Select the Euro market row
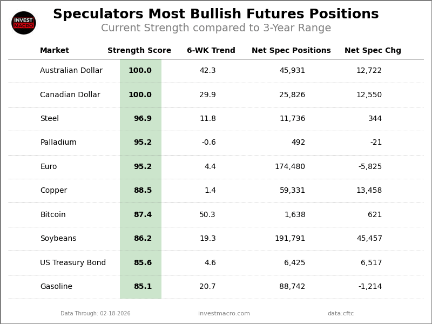Image resolution: width=432 pixels, height=324 pixels. (49, 167)
